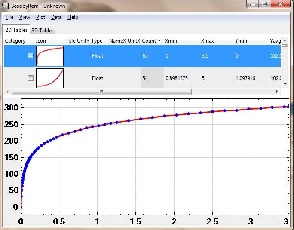Tick the second row category checkbox
The image size is (294, 230).
(31, 78)
